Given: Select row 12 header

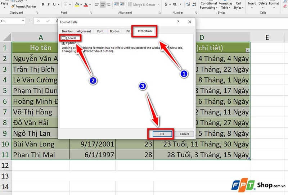Looking at the screenshot, I should pos(5,165).
